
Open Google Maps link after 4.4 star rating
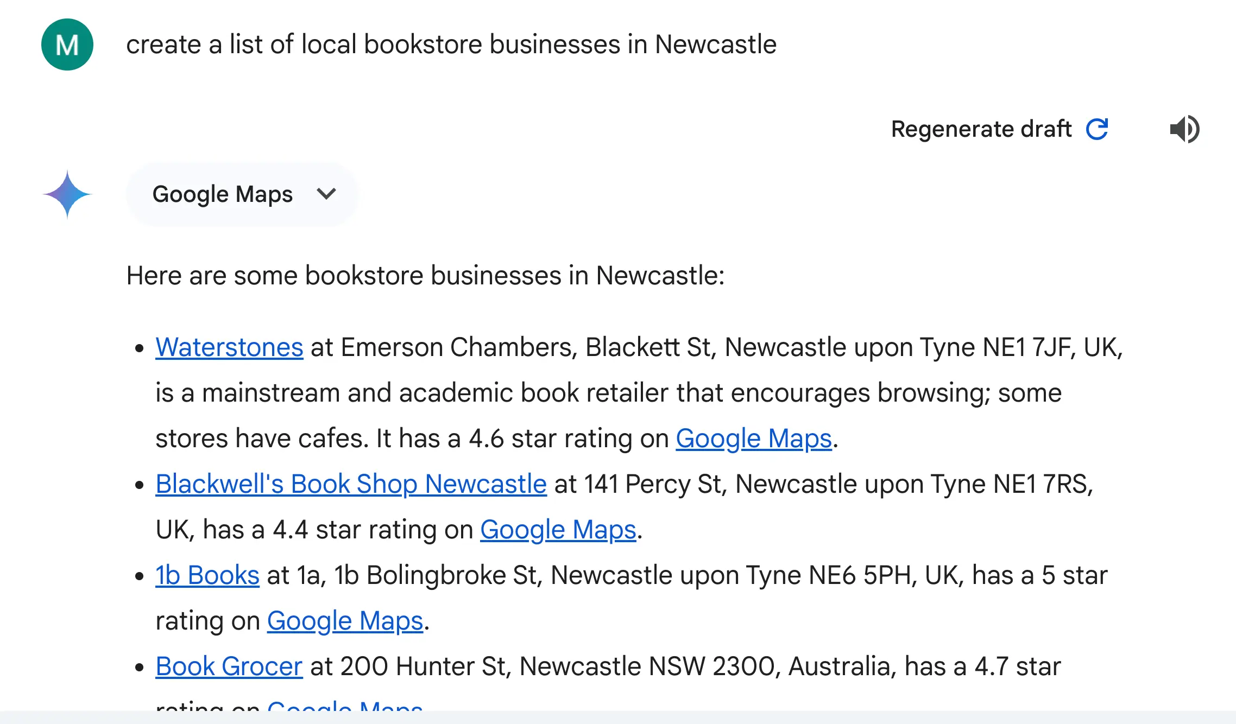(558, 530)
